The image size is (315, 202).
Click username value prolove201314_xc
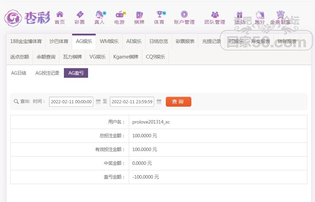pyautogui.click(x=151, y=122)
